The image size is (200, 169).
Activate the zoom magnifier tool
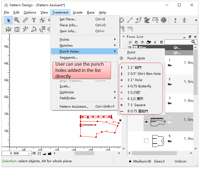(x=17, y=20)
